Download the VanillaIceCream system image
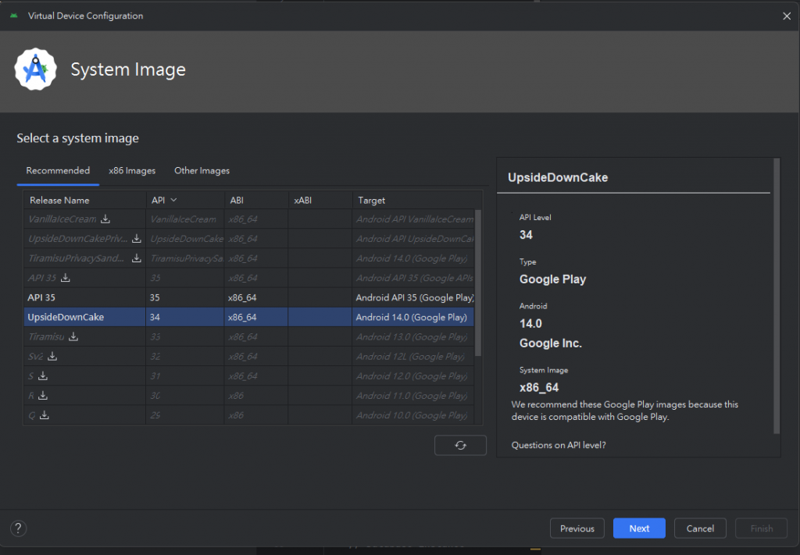The height and width of the screenshot is (555, 800). click(105, 219)
